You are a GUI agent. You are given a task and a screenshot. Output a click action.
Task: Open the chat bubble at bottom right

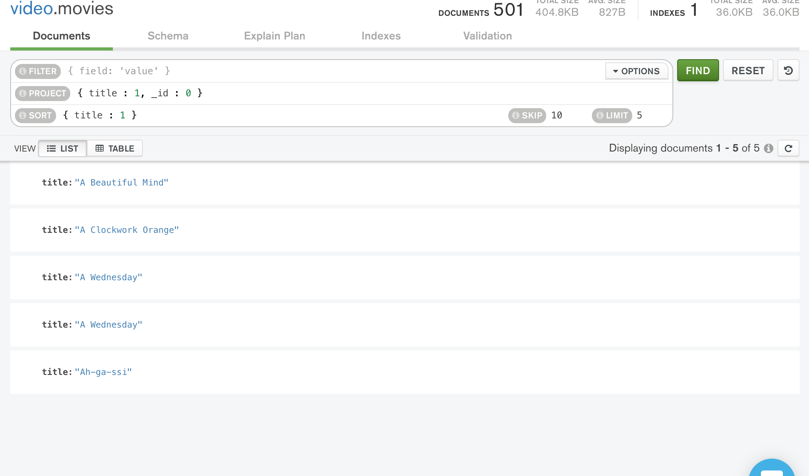pyautogui.click(x=772, y=468)
